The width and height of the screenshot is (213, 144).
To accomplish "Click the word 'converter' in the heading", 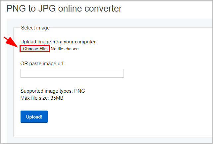I will (103, 9).
